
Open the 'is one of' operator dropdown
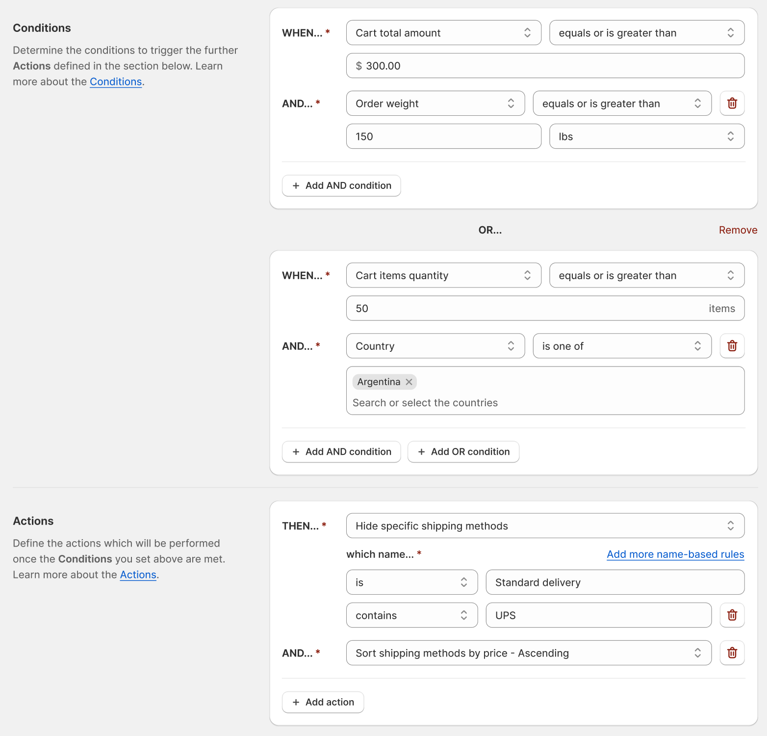coord(622,346)
